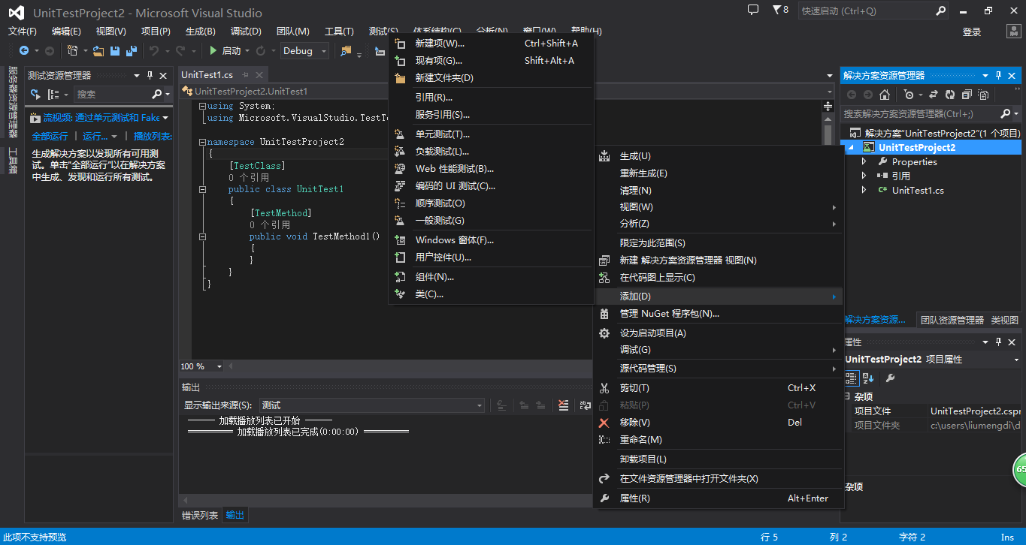Click the Refresh icon in Solution Explorer
This screenshot has width=1026, height=545.
[950, 95]
